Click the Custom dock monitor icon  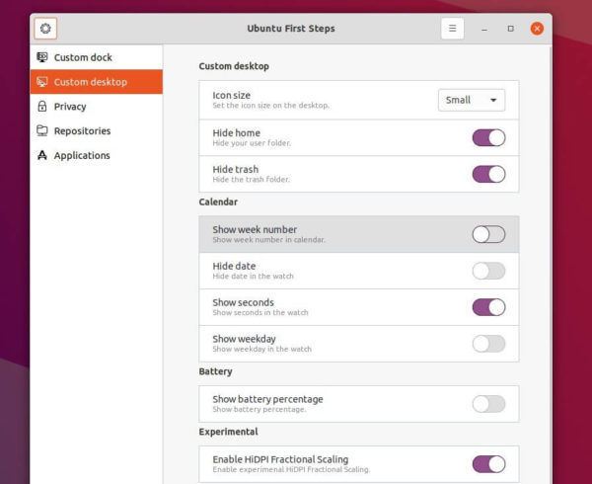(x=42, y=57)
